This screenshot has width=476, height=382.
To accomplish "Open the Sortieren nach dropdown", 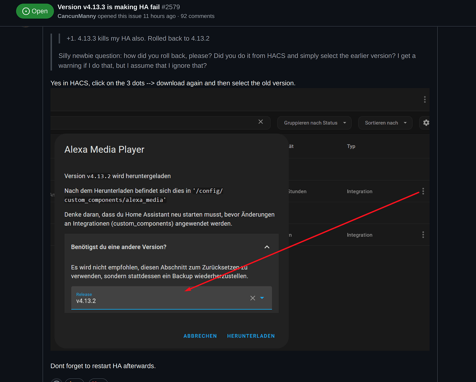I will click(x=385, y=123).
